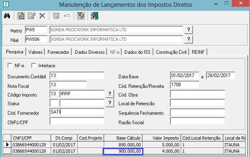Click the Base Cálculo column header
This screenshot has height=157, width=250.
(123, 138)
